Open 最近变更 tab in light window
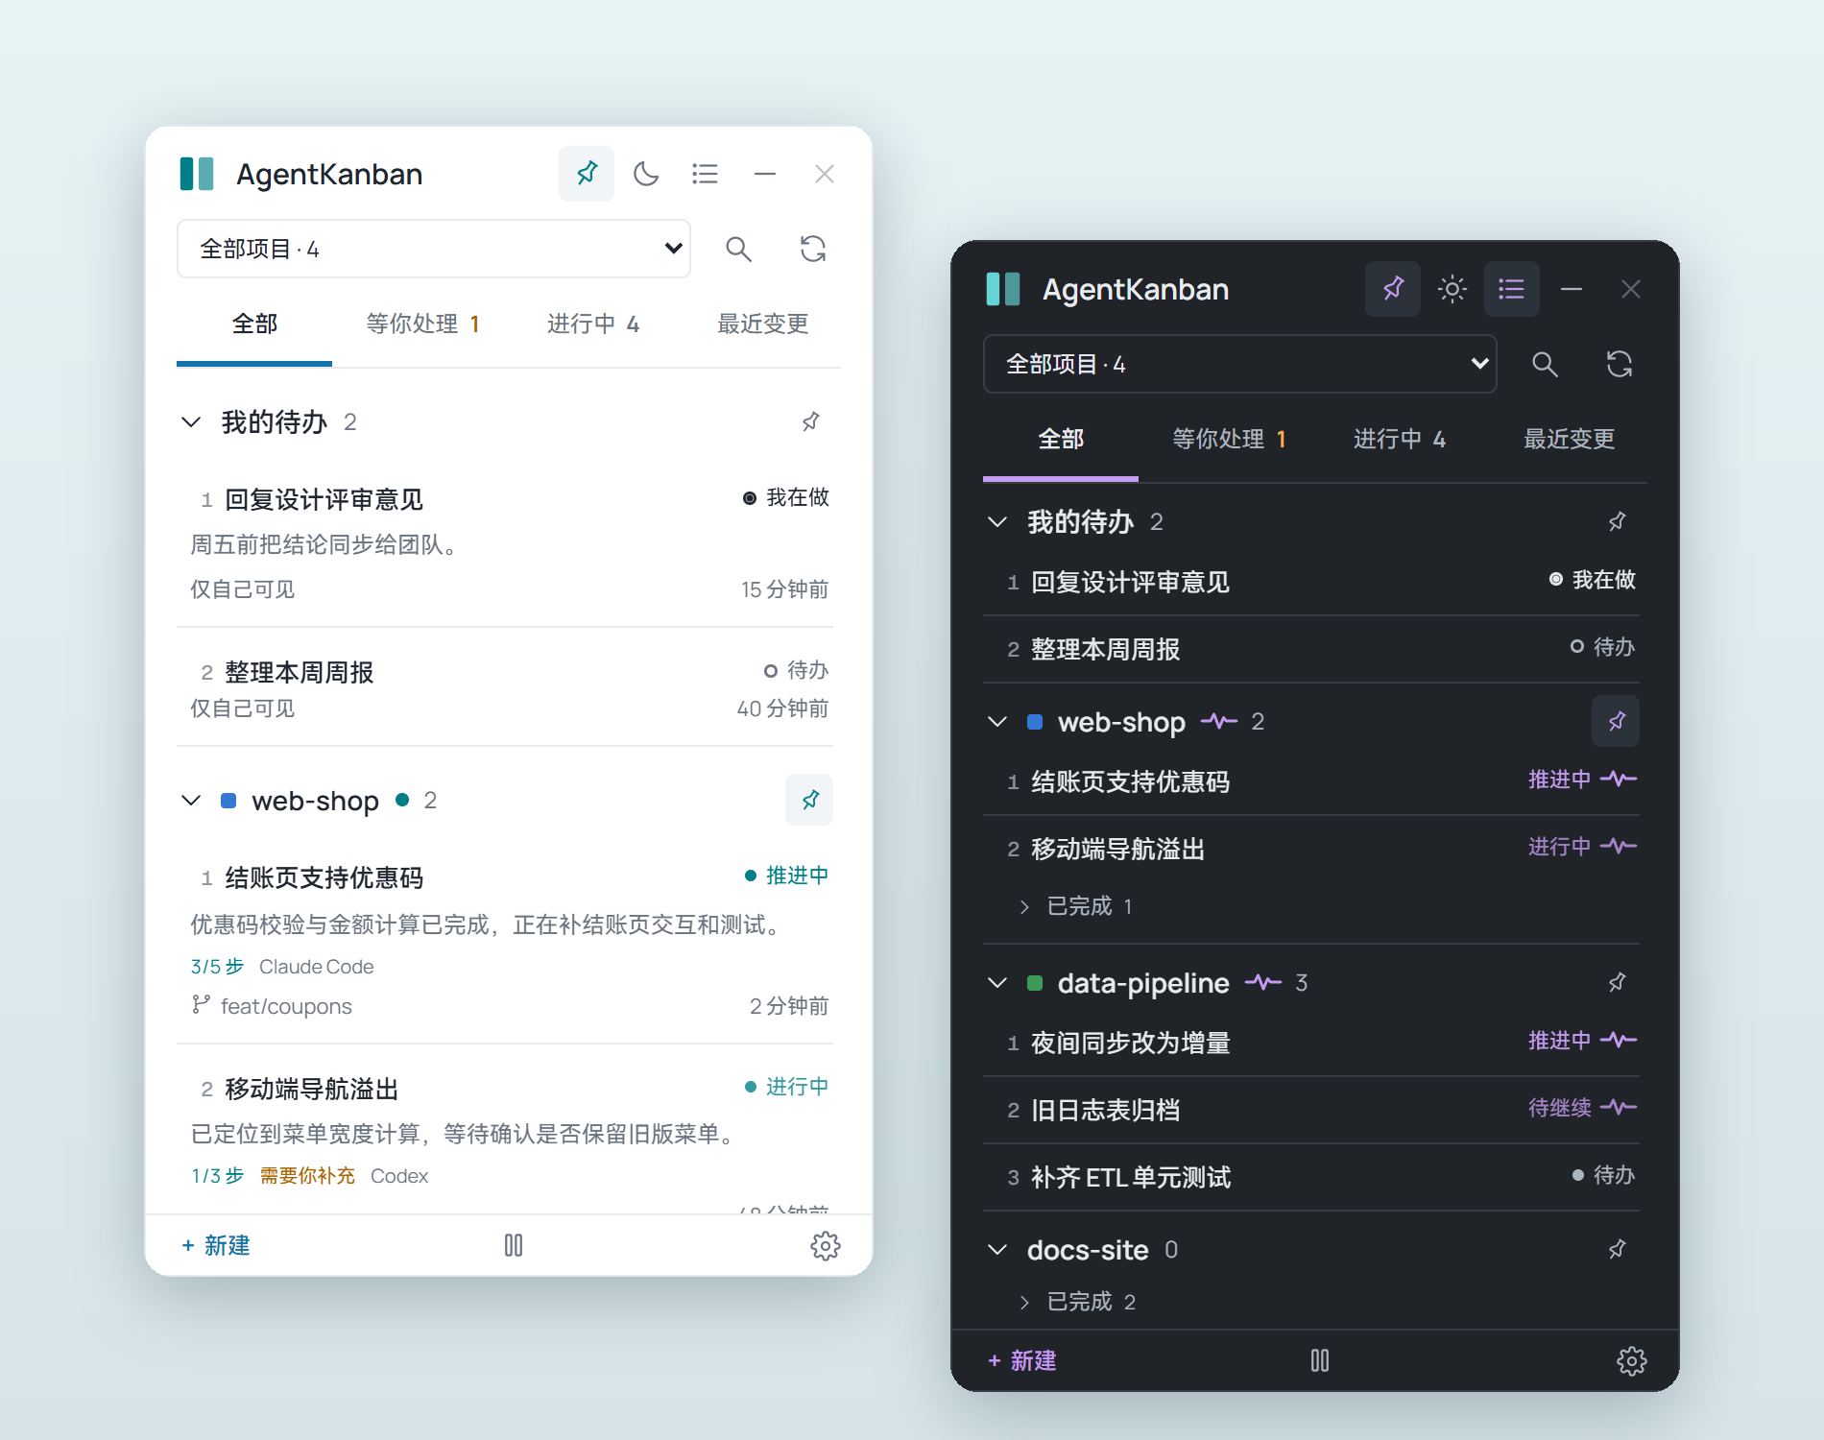The height and width of the screenshot is (1440, 1824). pyautogui.click(x=763, y=324)
